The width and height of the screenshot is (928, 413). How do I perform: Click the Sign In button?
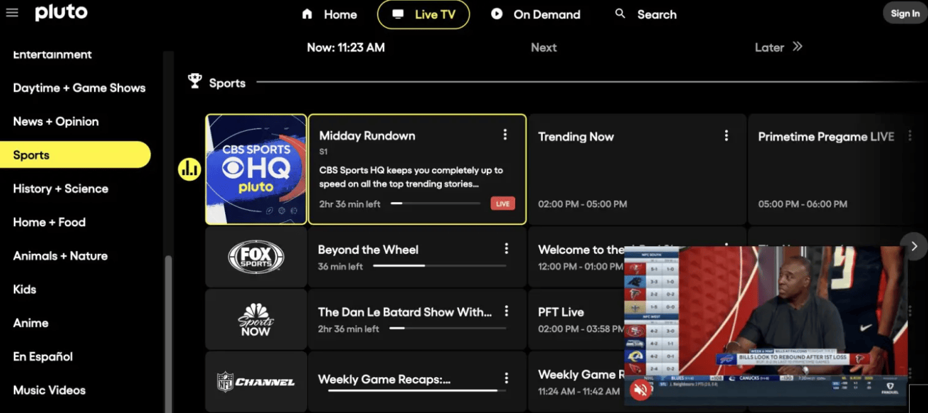tap(905, 14)
